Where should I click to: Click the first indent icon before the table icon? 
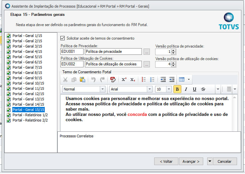tap(163, 80)
